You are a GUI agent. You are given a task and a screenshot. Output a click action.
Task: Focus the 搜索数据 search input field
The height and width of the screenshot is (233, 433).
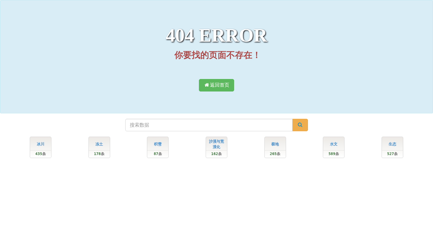coord(209,125)
